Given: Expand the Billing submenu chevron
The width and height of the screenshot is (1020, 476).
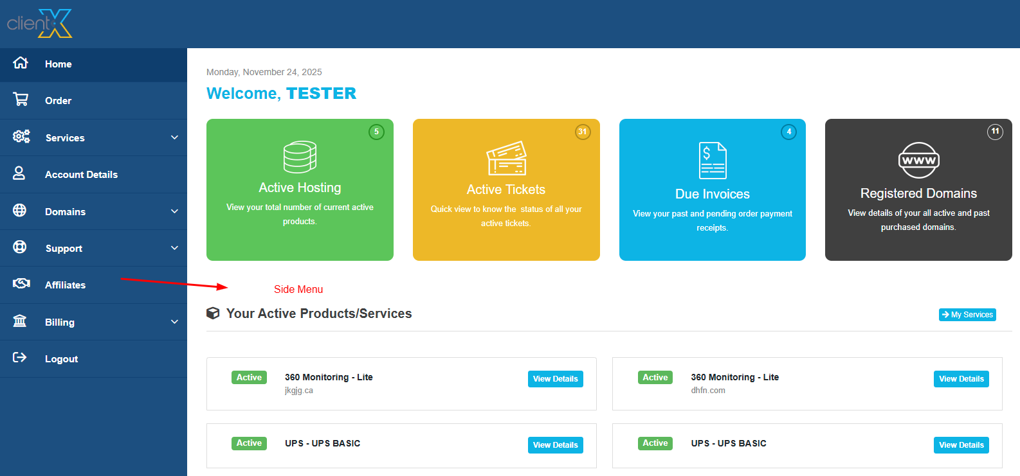Looking at the screenshot, I should tap(174, 322).
